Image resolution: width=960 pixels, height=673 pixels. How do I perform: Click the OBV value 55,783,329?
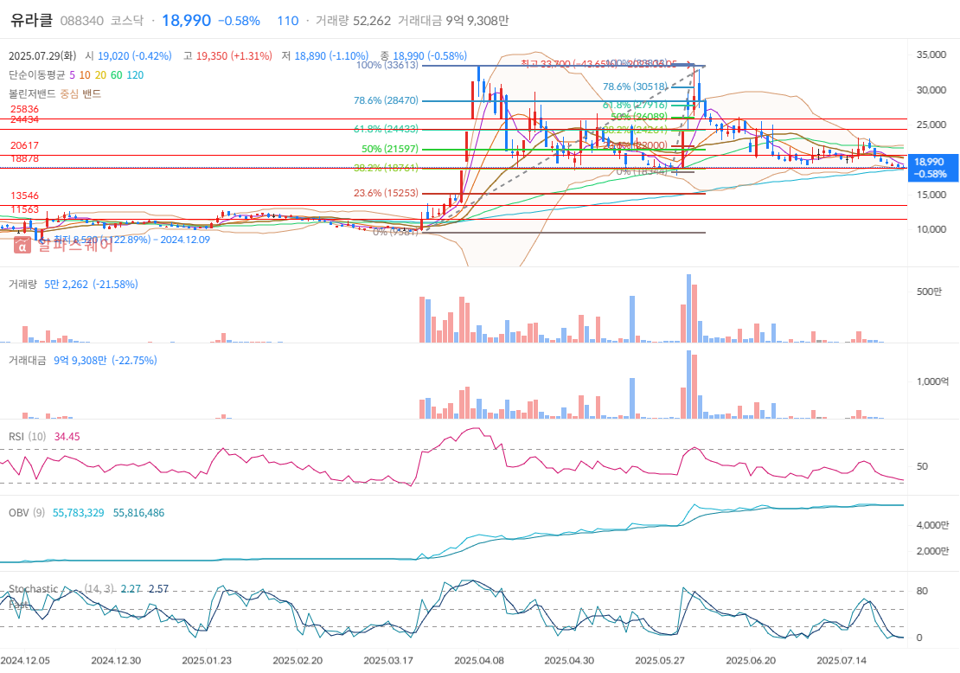pos(79,513)
